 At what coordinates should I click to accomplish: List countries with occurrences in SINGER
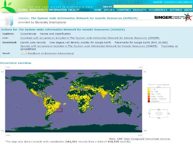click(x=90, y=38)
